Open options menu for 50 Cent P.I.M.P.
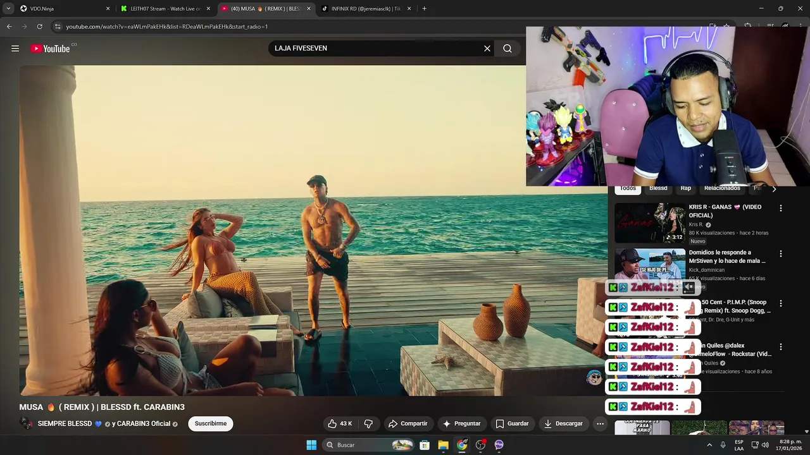 780,303
